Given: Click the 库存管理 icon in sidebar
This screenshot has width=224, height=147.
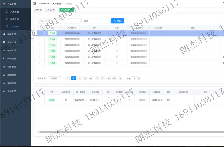Looking at the screenshot, I should tap(4, 59).
